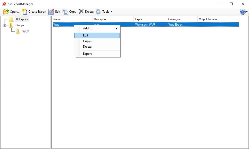Click the 'Weinmann WUP' export cell
This screenshot has width=249, height=149.
pyautogui.click(x=145, y=25)
